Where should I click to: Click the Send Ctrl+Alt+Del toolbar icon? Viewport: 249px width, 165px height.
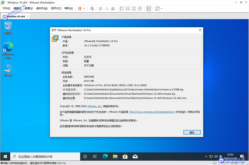[x=92, y=8]
